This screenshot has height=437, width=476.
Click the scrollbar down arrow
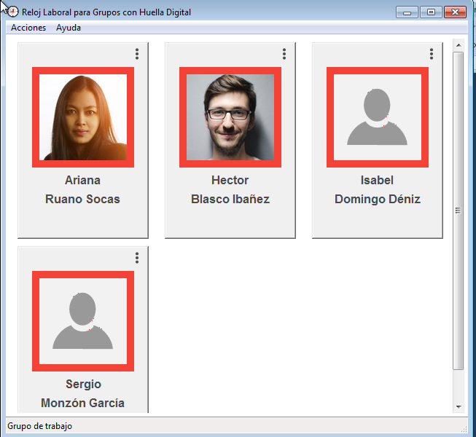(x=459, y=406)
